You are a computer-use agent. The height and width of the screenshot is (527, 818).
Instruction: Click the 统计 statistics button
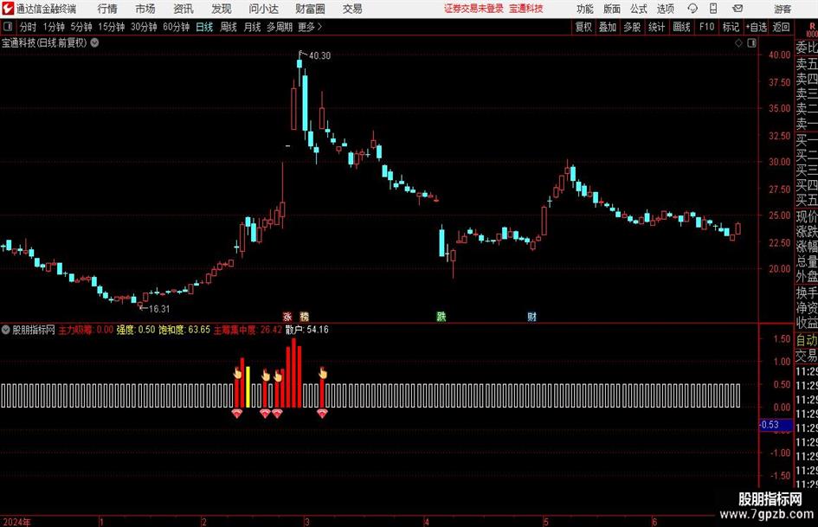656,27
